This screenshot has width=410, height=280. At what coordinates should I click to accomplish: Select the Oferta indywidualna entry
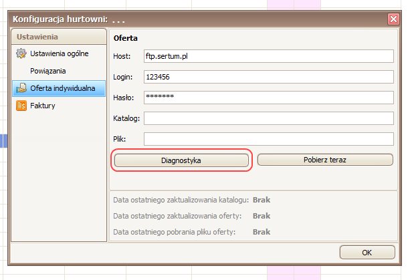click(x=62, y=88)
